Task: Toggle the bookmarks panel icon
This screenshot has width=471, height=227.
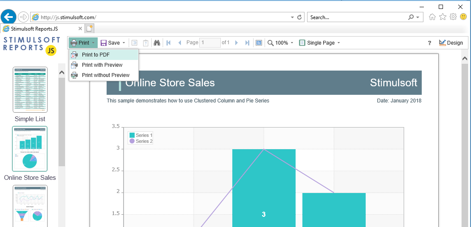Action: click(x=135, y=43)
